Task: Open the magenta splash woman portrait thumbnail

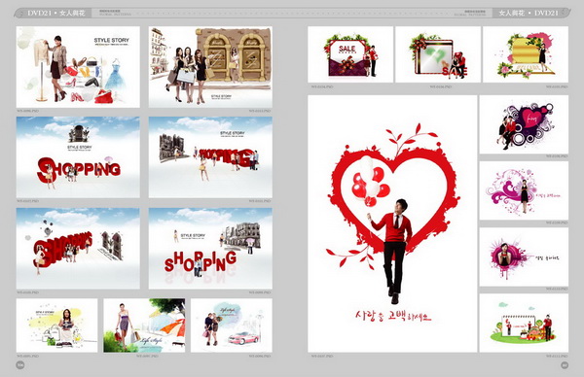Action: point(524,257)
